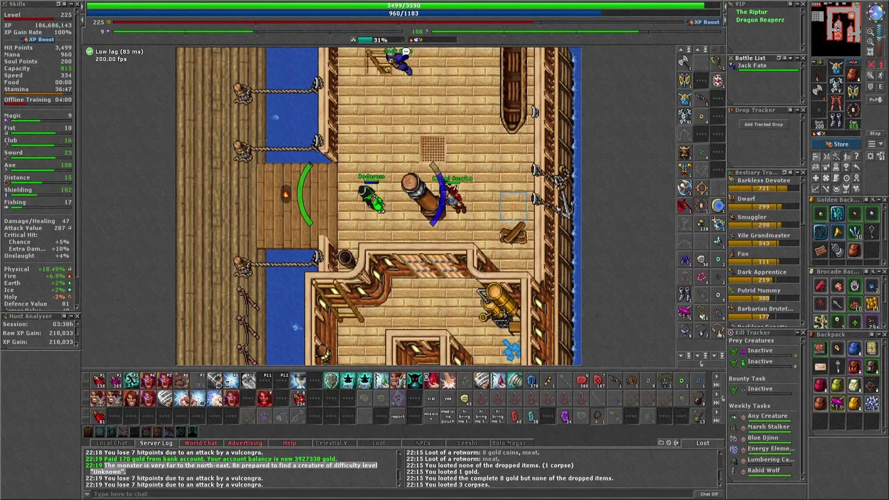Activate XP Boost in Skills panel

click(38, 40)
